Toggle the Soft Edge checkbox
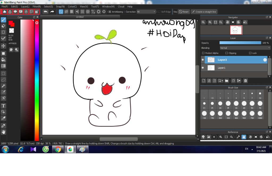Screen dimensions: 272x176 [x=159, y=12]
